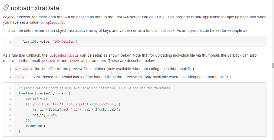
Task: Select the uploadUrl inline code tag
Action: pos(55,23)
